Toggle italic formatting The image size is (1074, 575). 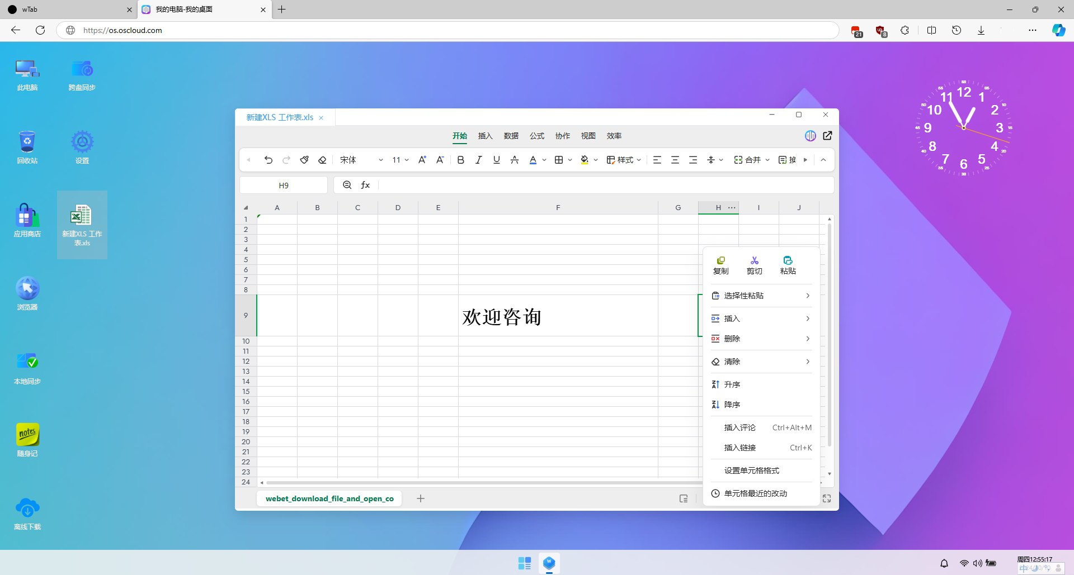click(479, 160)
